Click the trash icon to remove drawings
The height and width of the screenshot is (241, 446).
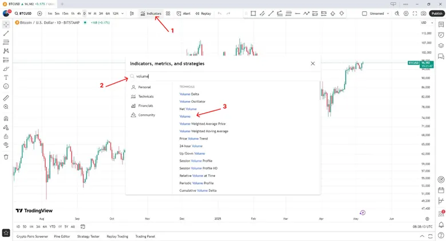click(x=6, y=157)
